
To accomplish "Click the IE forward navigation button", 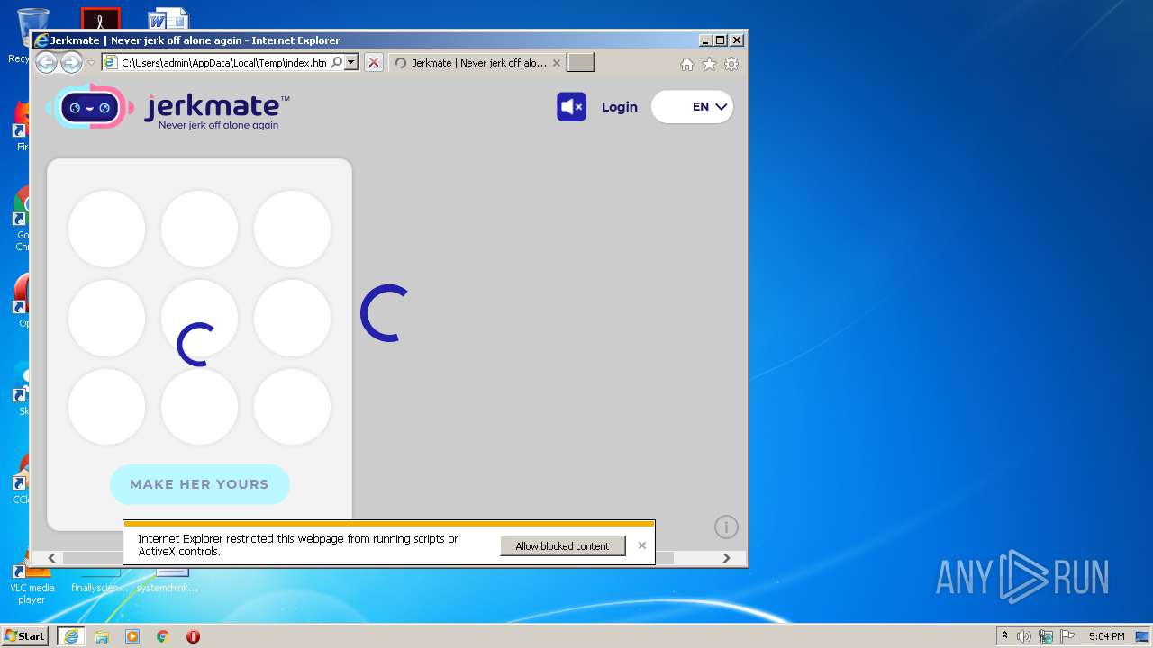I will point(71,62).
